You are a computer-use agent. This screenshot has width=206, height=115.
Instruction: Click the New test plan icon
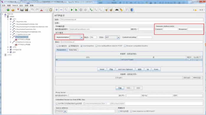click(x=4, y=10)
